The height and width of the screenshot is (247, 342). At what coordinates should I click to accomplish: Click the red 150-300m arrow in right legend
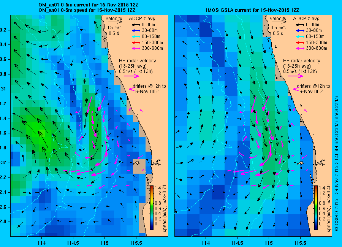pyautogui.click(x=300, y=43)
